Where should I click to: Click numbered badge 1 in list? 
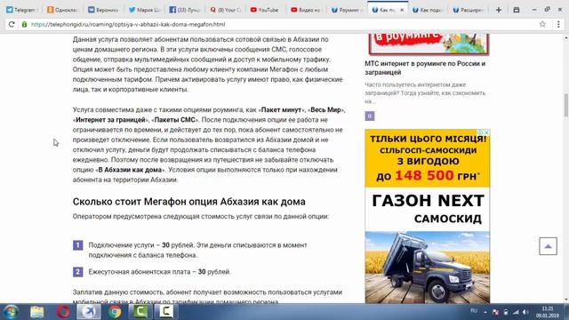click(77, 245)
